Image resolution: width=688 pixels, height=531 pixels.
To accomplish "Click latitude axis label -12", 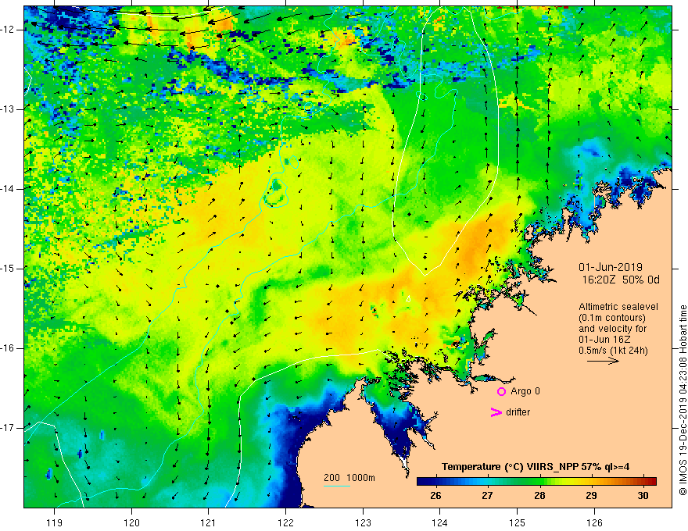I will pyautogui.click(x=9, y=30).
